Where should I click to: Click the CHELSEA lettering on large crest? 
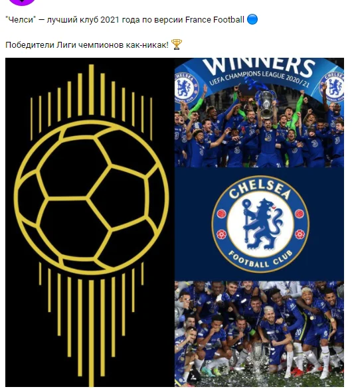(260, 190)
